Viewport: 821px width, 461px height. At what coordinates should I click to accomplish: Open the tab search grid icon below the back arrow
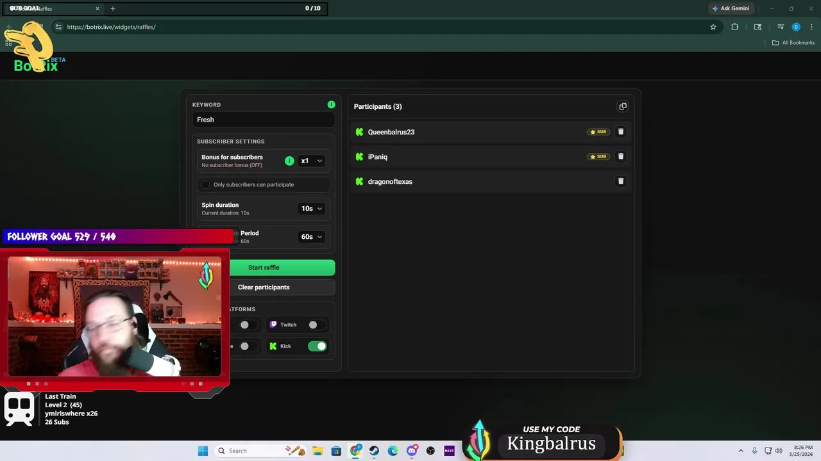(8, 42)
